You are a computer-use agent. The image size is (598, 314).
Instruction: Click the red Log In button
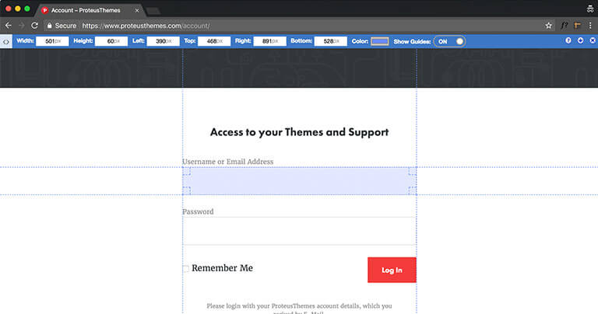[392, 270]
